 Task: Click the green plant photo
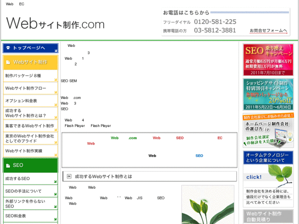tap(208, 205)
